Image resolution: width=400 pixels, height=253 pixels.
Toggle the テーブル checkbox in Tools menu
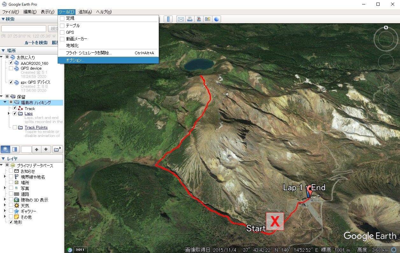[x=62, y=25]
